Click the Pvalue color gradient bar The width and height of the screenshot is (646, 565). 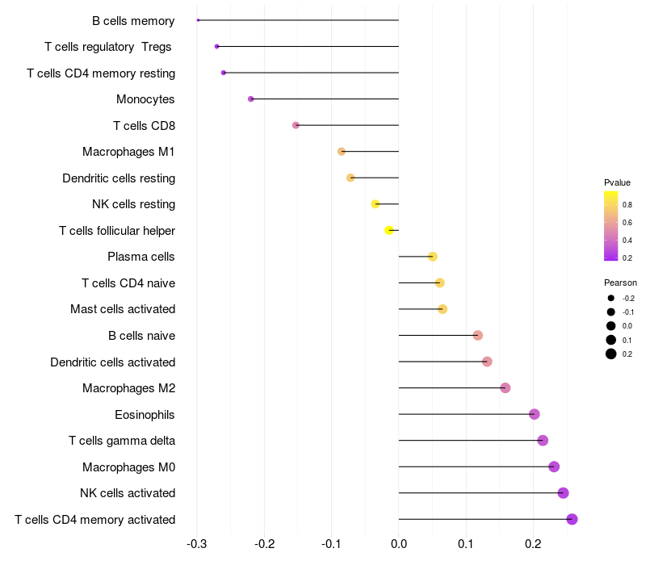pos(611,226)
